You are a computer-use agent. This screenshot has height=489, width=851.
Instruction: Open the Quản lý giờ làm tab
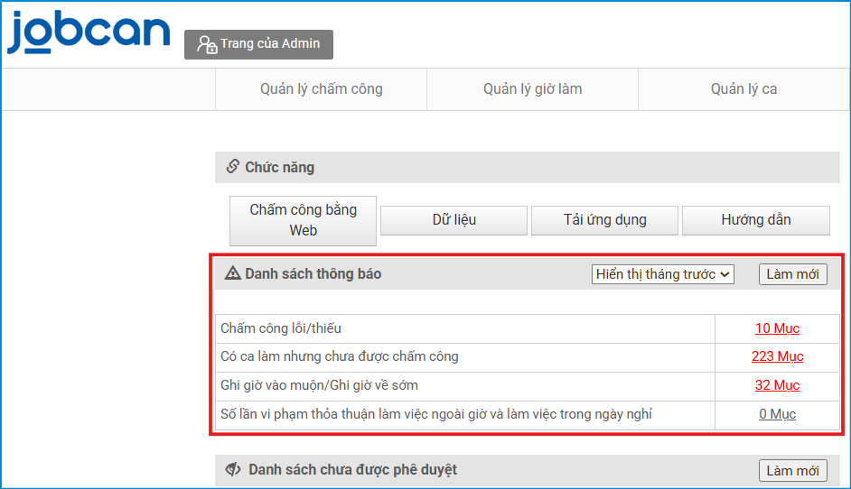coord(532,88)
